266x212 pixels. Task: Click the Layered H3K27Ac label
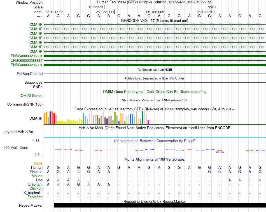pyautogui.click(x=18, y=132)
